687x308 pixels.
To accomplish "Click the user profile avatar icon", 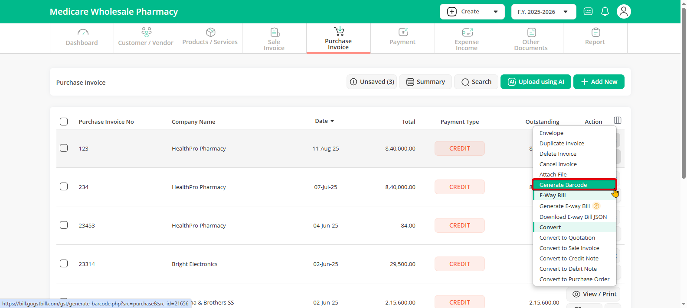I will pos(624,12).
